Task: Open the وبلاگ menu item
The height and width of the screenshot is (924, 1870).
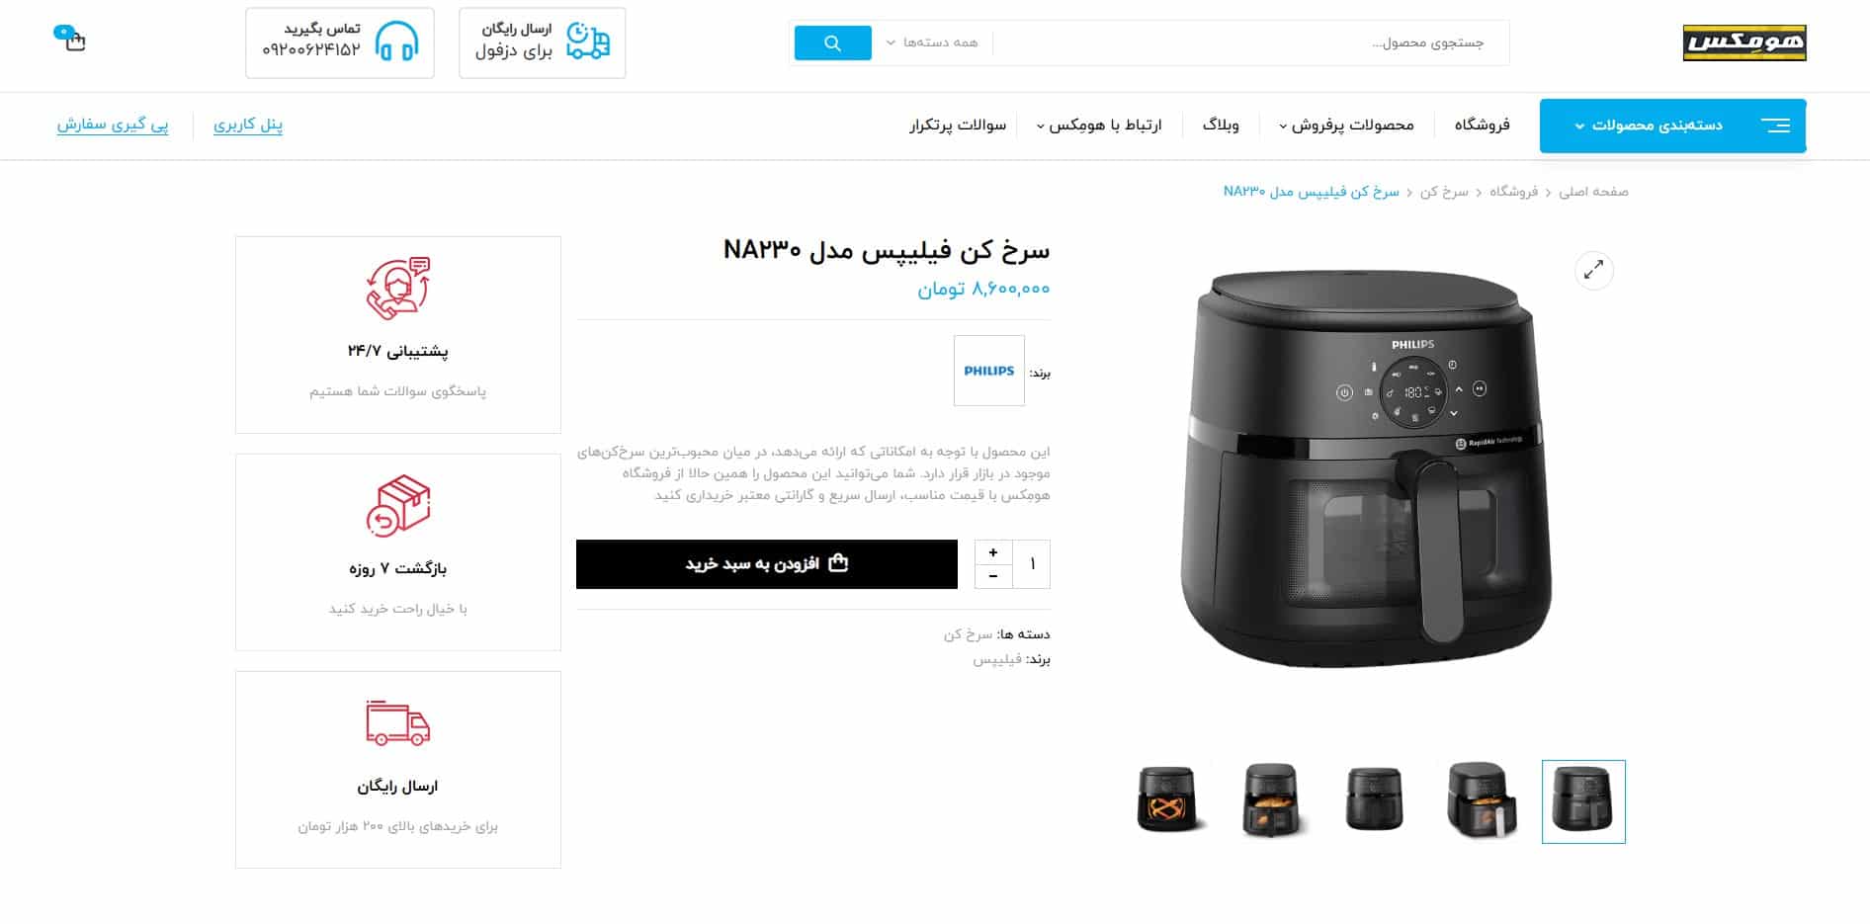Action: (1221, 125)
